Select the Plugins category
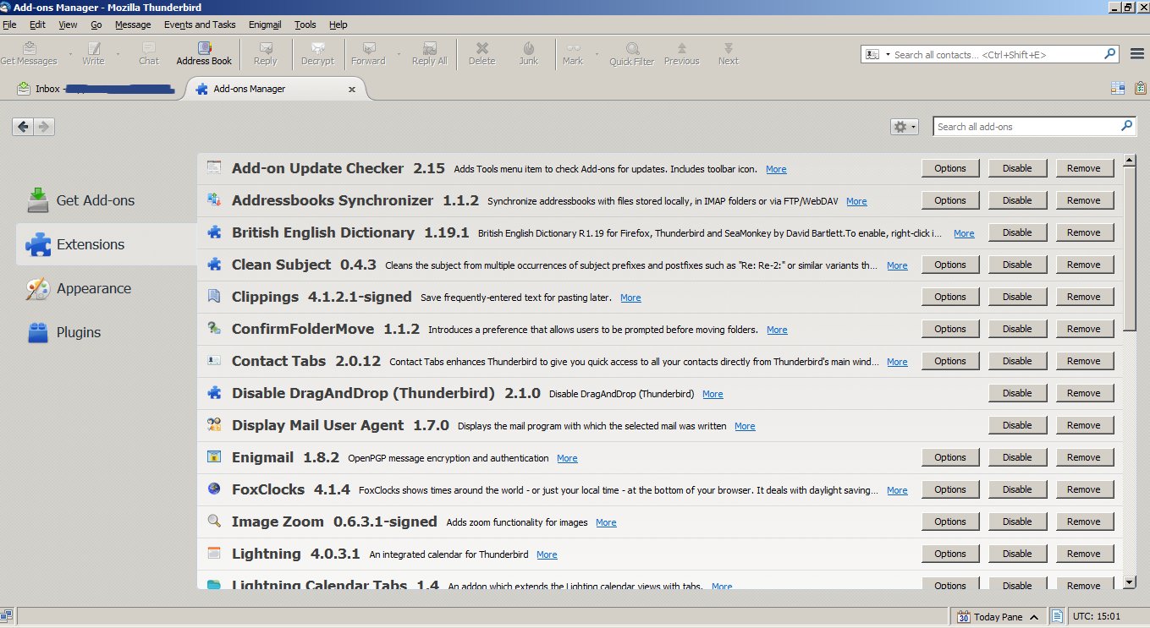This screenshot has width=1150, height=628. pos(107,332)
